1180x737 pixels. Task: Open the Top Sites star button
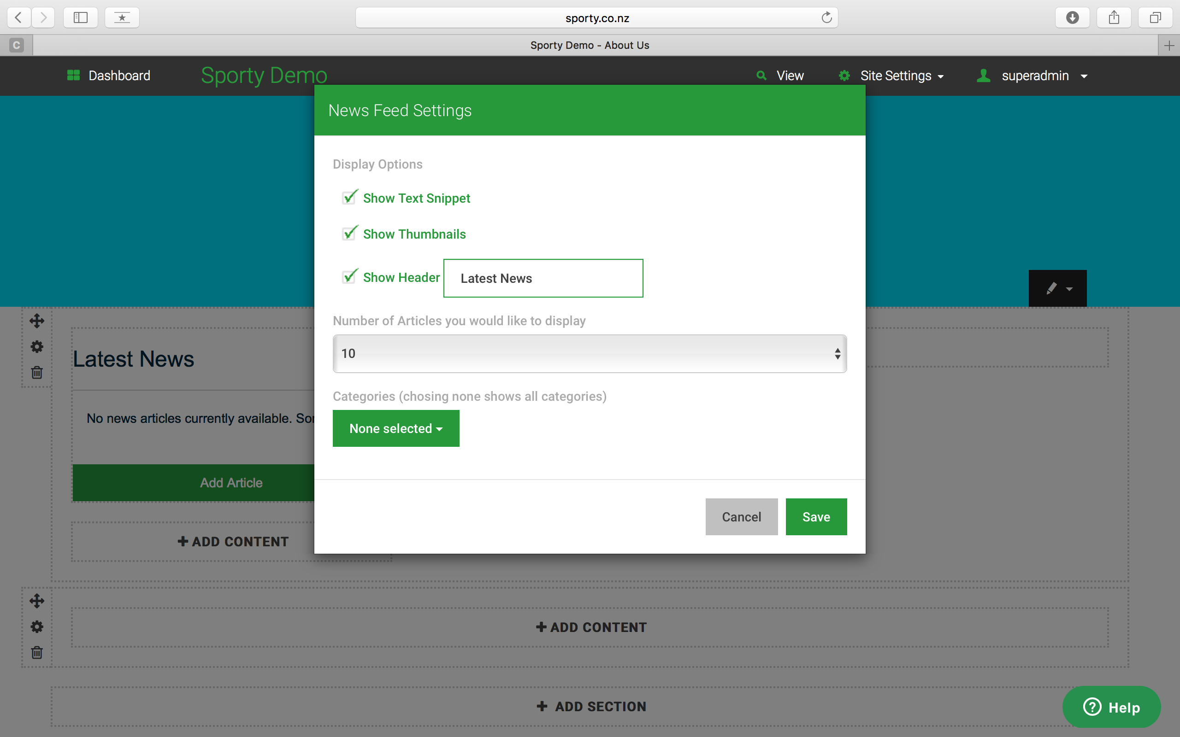click(122, 18)
